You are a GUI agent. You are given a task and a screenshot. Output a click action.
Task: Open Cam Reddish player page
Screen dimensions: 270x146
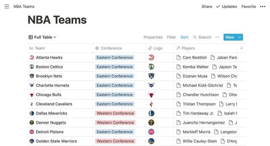tap(195, 57)
